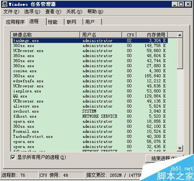
Task: Select the aliwssv.exe process row
Action: tap(90, 106)
